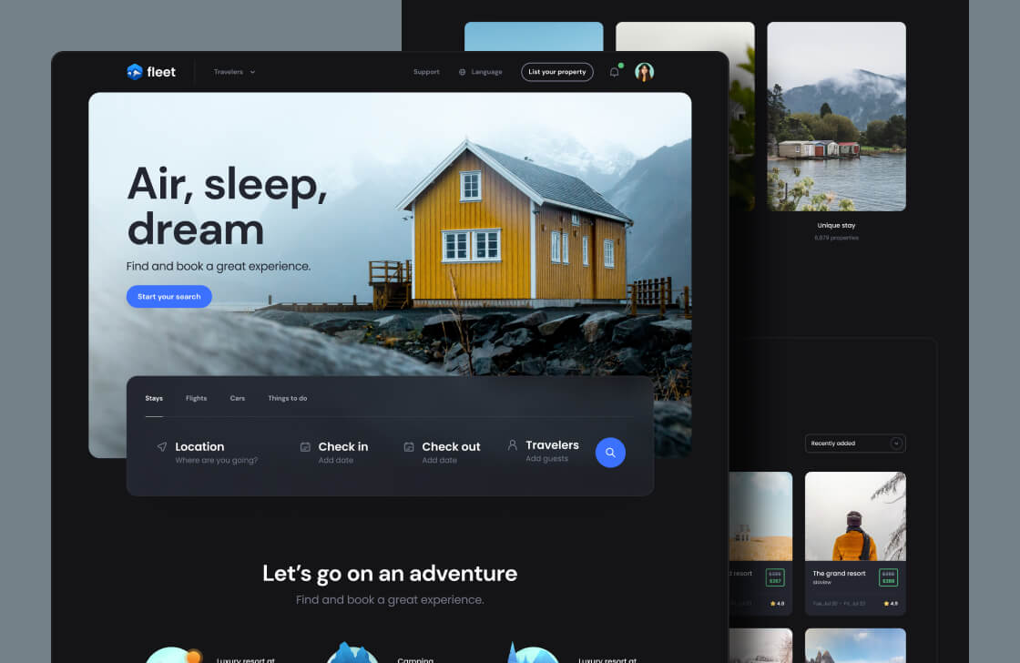
Task: Click the blue search magnifier button
Action: point(610,453)
